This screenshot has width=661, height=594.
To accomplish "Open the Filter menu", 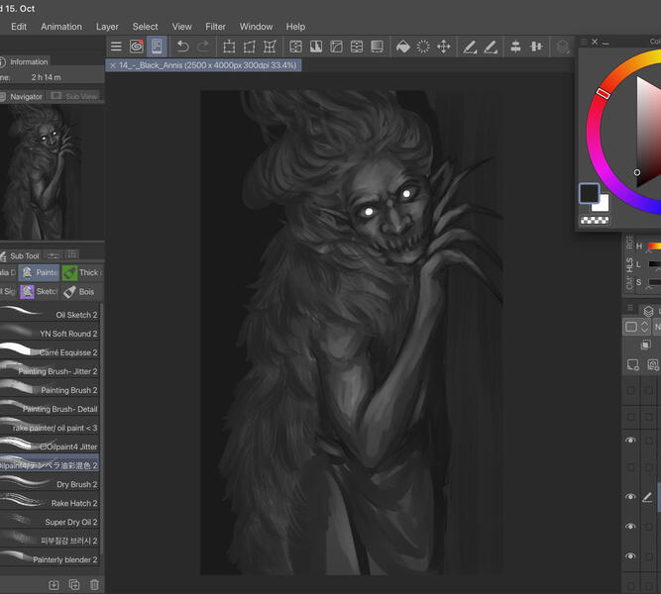I will 215,27.
